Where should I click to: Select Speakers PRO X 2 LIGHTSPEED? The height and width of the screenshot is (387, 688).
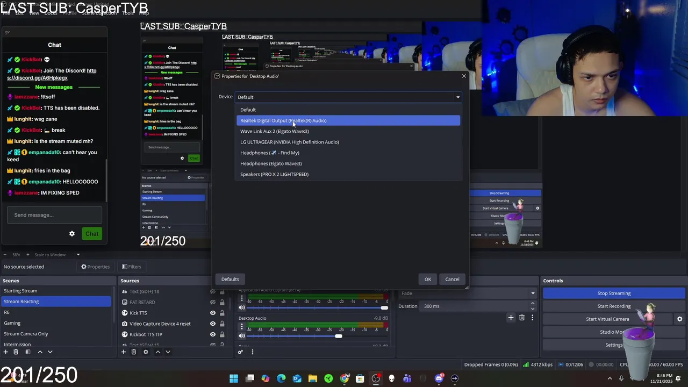tap(348, 174)
